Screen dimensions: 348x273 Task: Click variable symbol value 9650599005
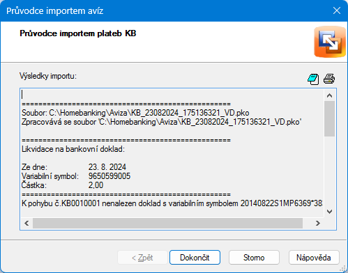pyautogui.click(x=109, y=176)
